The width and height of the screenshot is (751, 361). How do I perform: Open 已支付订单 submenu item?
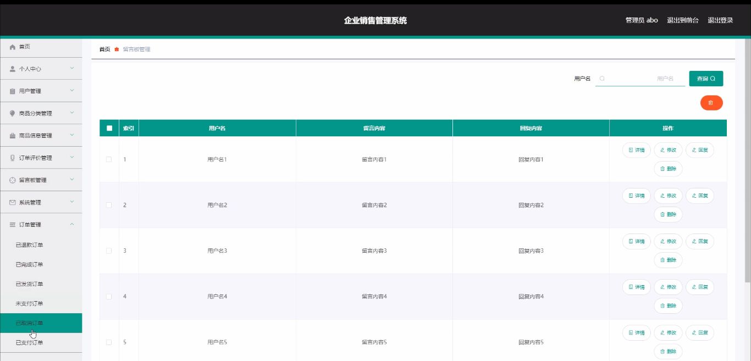[41, 343]
